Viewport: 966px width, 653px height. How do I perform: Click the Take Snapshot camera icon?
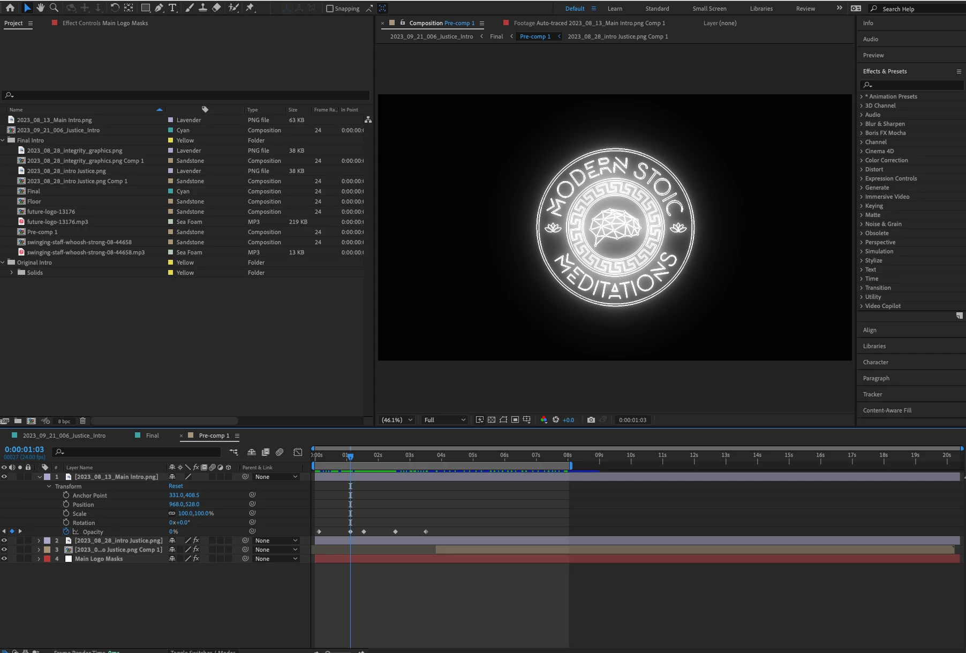point(591,420)
